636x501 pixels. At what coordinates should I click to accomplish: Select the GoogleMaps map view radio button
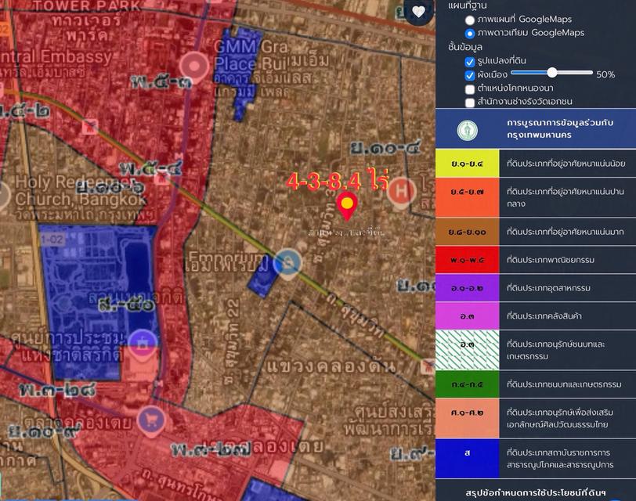[x=470, y=19]
